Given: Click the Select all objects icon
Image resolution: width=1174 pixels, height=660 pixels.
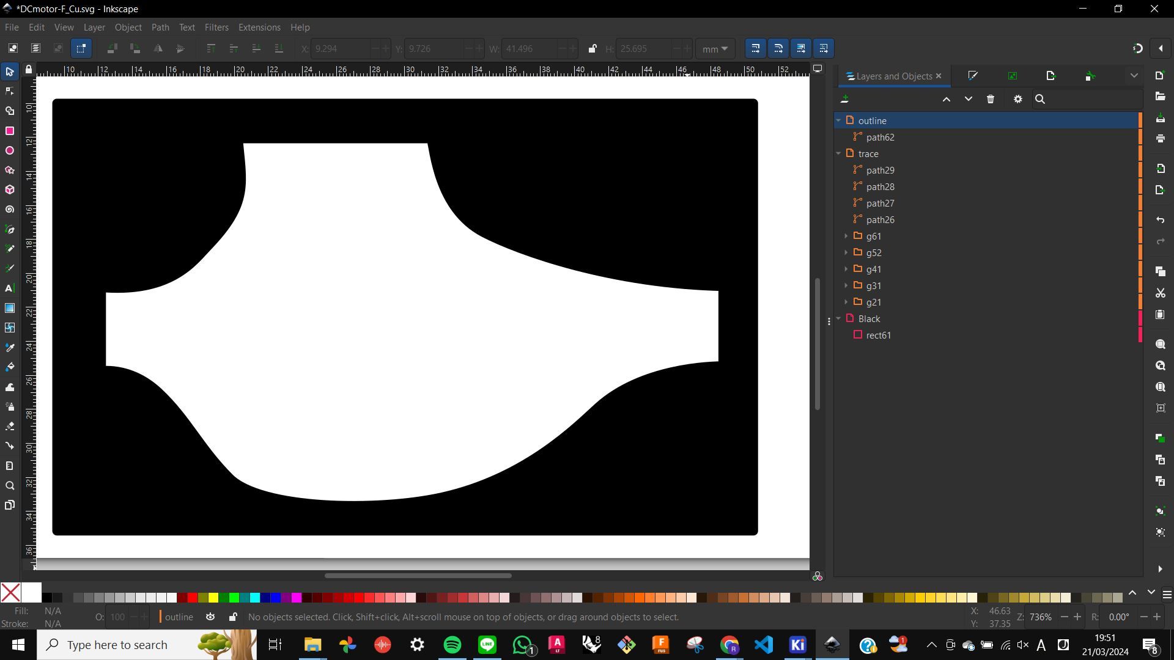Looking at the screenshot, I should pos(13,48).
